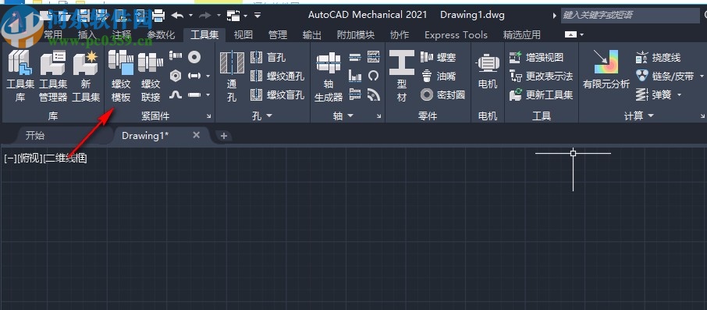Launch the 轴生成器 shaft generator
Viewport: 707px width, 310px height.
329,77
